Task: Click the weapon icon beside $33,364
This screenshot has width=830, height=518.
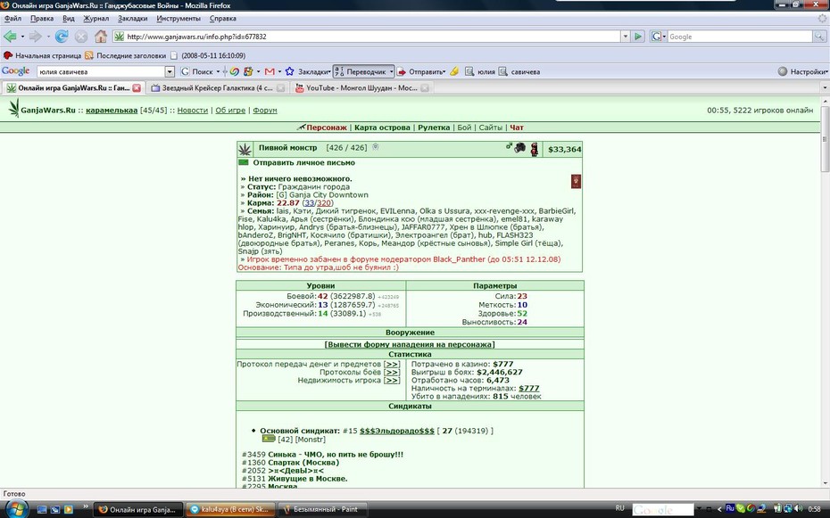Action: [x=519, y=148]
